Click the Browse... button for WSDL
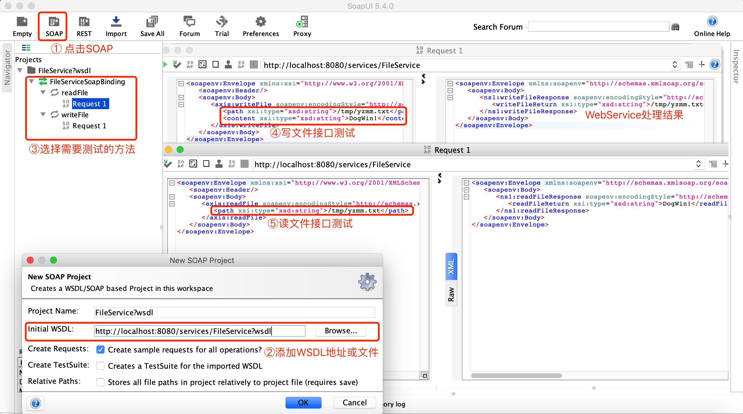Screen dimensions: 743x414 (341, 331)
